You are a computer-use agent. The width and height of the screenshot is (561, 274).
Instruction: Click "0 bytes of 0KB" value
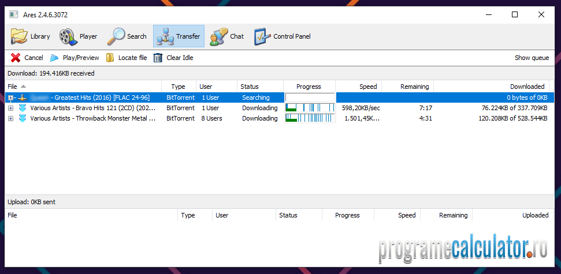[527, 97]
